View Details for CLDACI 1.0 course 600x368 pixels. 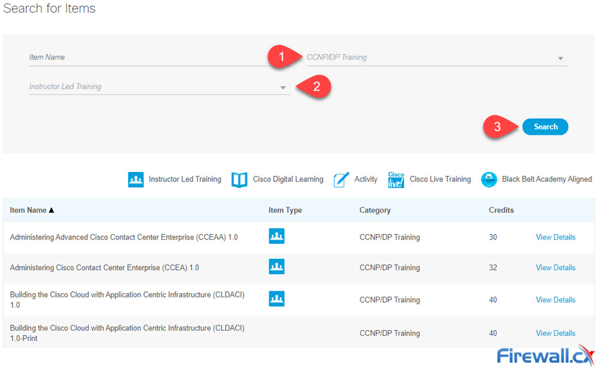pyautogui.click(x=555, y=300)
